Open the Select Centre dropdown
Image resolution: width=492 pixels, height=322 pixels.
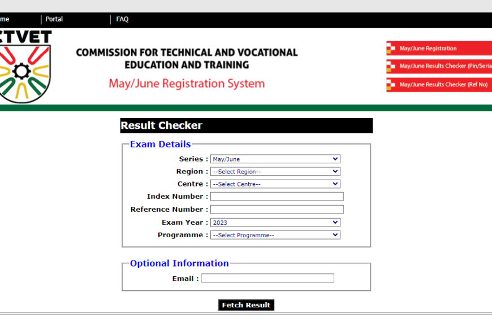(x=275, y=184)
